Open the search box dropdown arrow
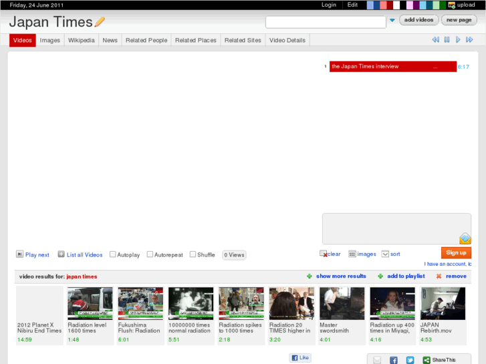 392,20
